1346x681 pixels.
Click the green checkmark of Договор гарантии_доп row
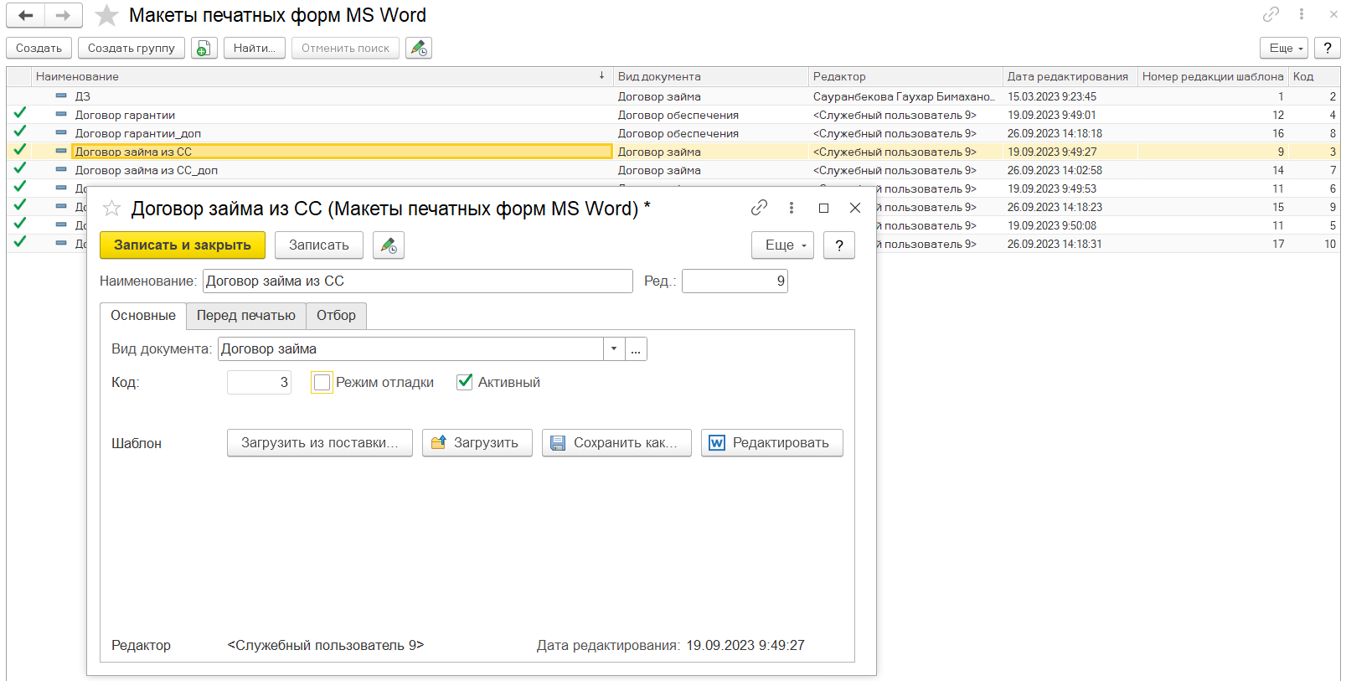(20, 132)
